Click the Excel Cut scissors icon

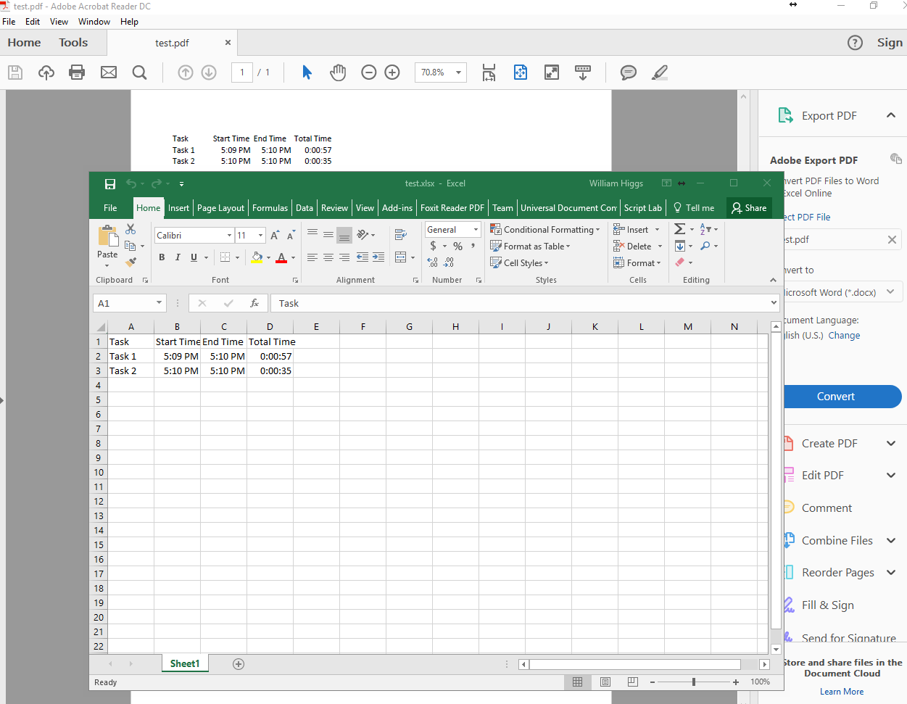point(131,229)
